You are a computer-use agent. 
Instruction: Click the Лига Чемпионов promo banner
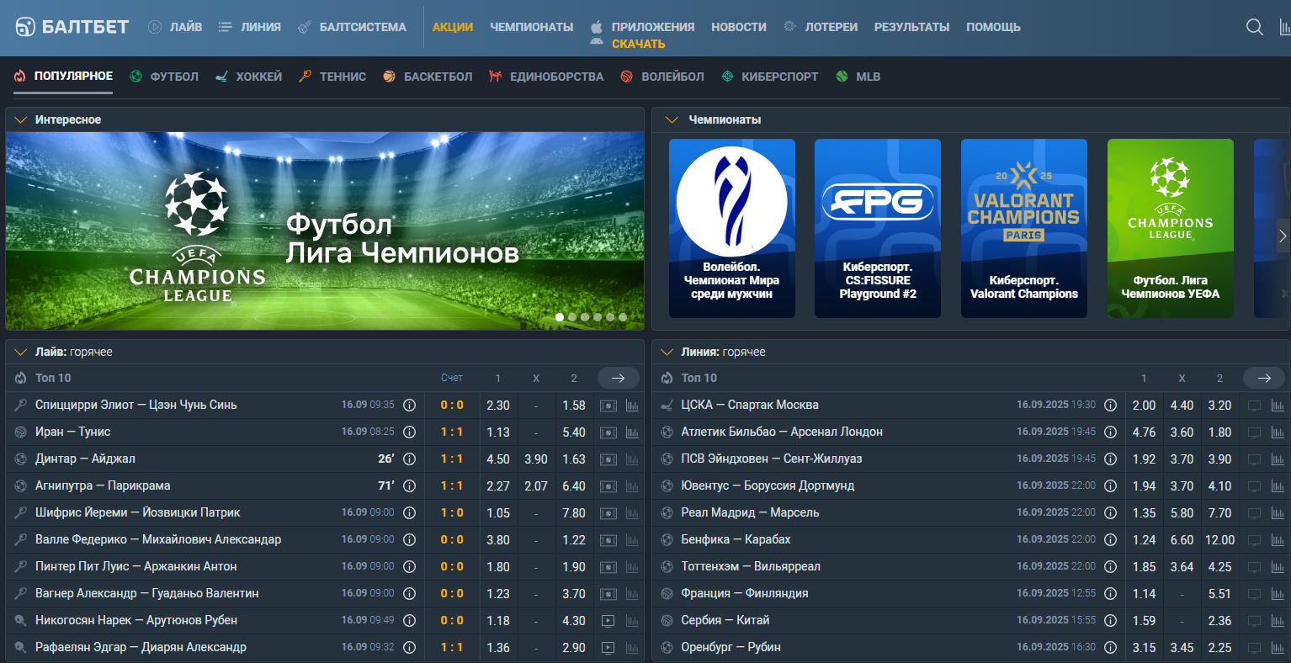pyautogui.click(x=325, y=231)
